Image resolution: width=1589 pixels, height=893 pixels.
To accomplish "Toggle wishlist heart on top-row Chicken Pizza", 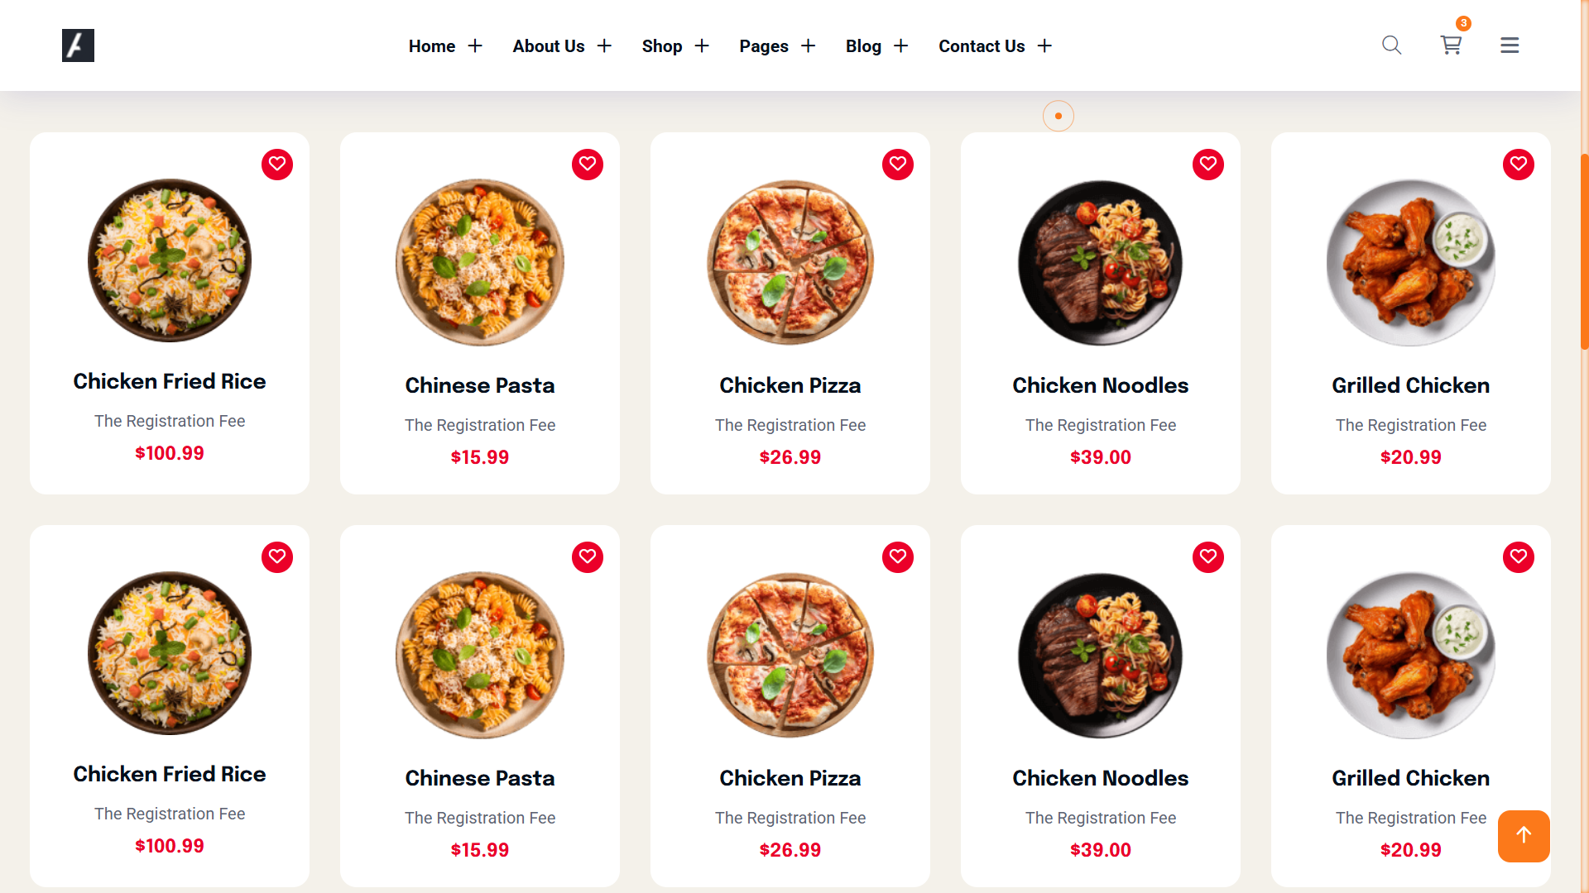I will click(x=897, y=164).
